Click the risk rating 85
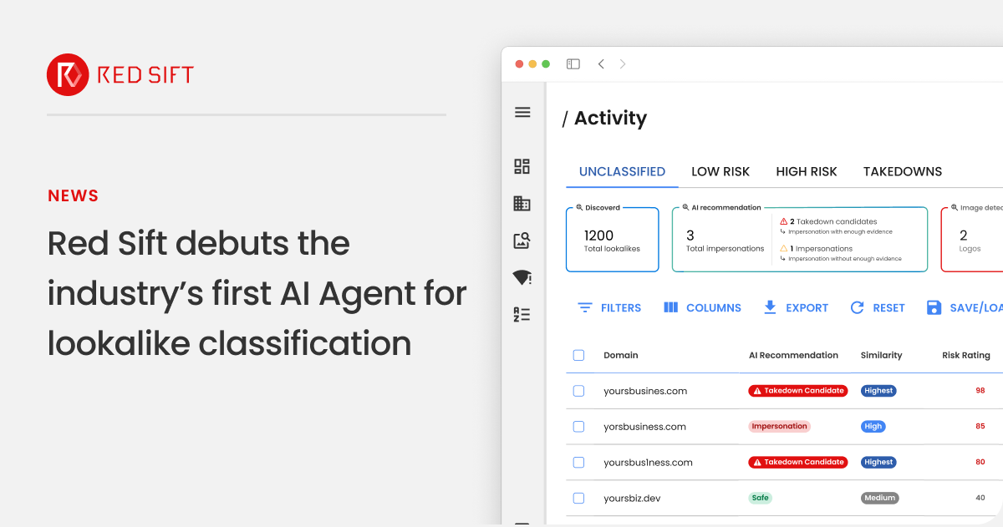The image size is (1003, 527). click(x=980, y=426)
